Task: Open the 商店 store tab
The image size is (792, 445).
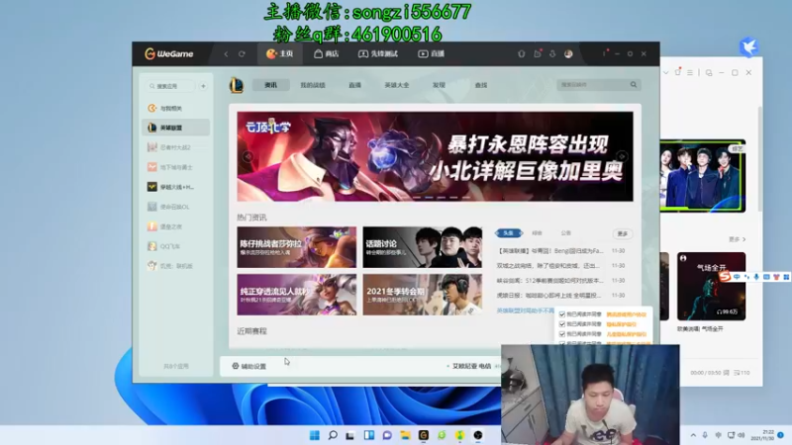Action: click(327, 53)
